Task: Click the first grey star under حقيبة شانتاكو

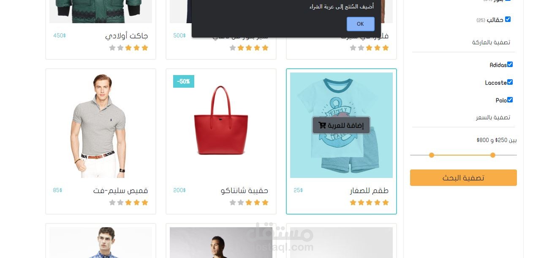Action: pos(241,202)
